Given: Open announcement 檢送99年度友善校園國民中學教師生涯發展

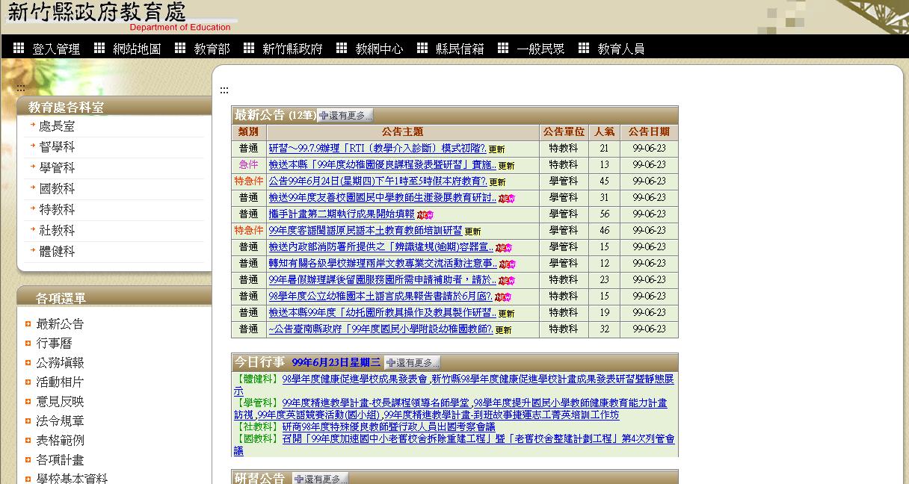Looking at the screenshot, I should coord(382,197).
